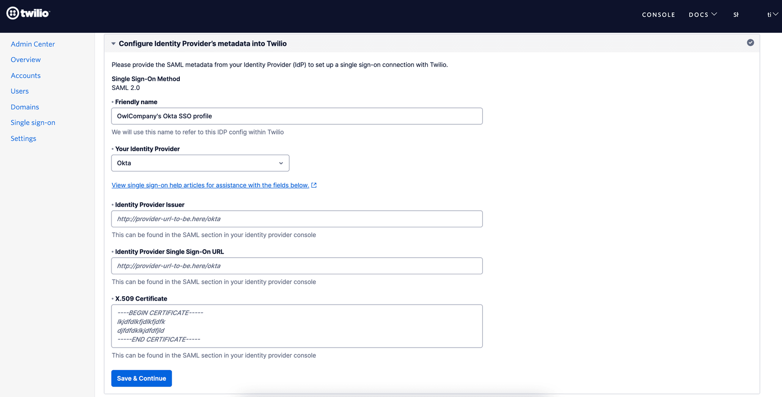Navigate to Admin Center
Screen dimensions: 782x397
[x=32, y=44]
